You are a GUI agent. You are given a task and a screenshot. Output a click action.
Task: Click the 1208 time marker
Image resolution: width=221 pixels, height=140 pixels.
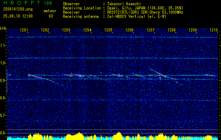point(172,30)
